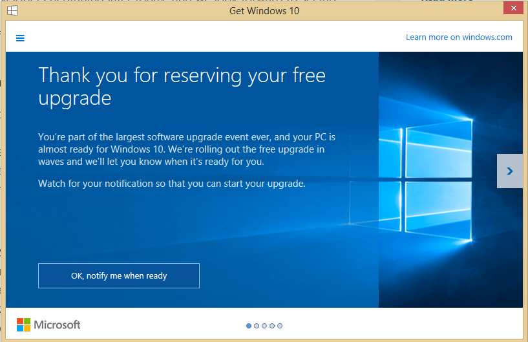Image resolution: width=528 pixels, height=342 pixels.
Task: Click the Windows 10 hero image
Action: click(x=450, y=180)
